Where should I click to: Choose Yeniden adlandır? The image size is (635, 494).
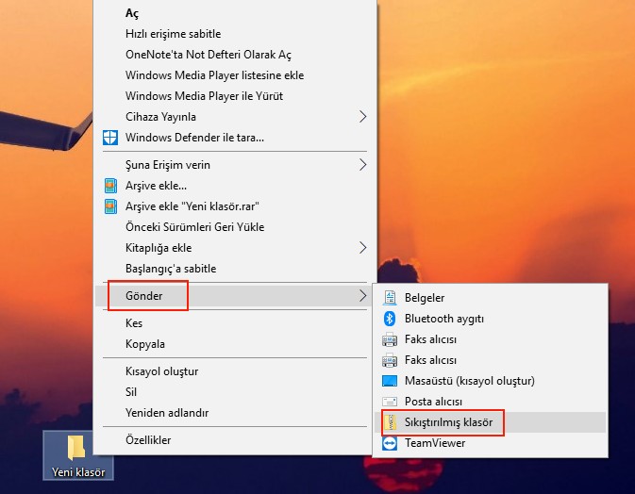tap(236, 413)
